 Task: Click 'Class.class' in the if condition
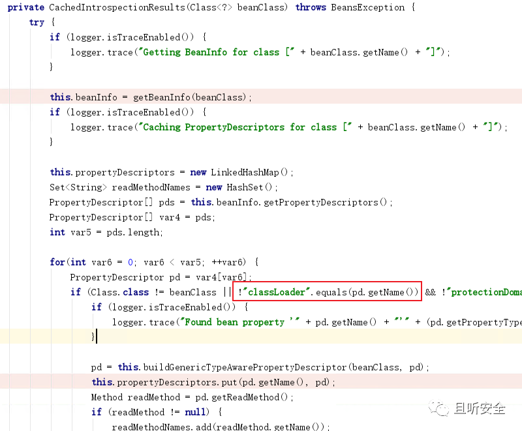click(119, 292)
